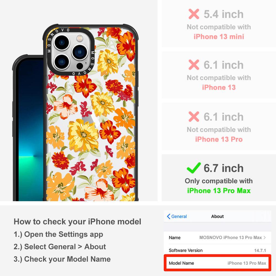Viewport: 276px width, 276px height.
Task: Click the red X above iPhone 13 text
Action: (x=194, y=65)
